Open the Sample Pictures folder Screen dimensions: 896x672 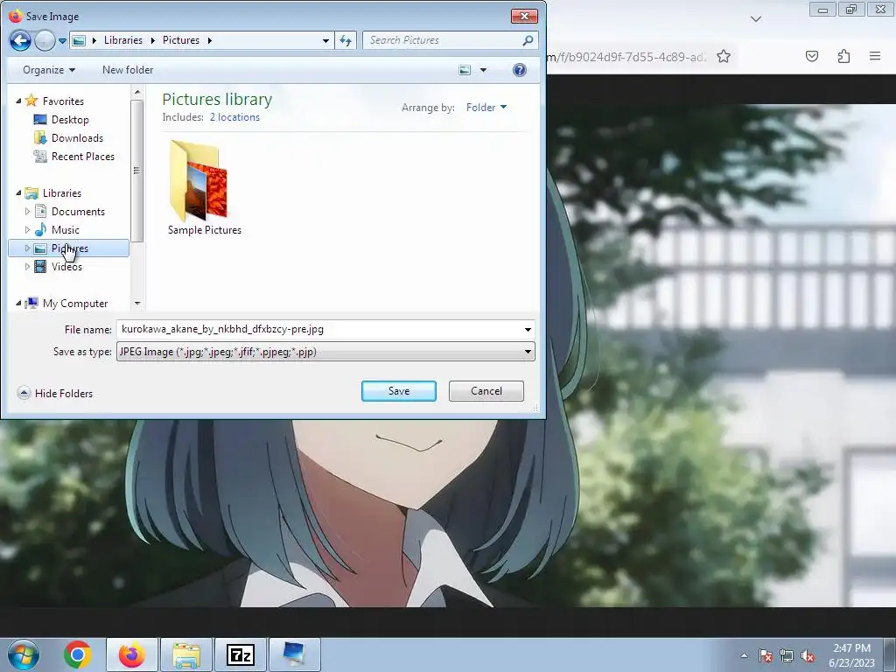point(204,189)
